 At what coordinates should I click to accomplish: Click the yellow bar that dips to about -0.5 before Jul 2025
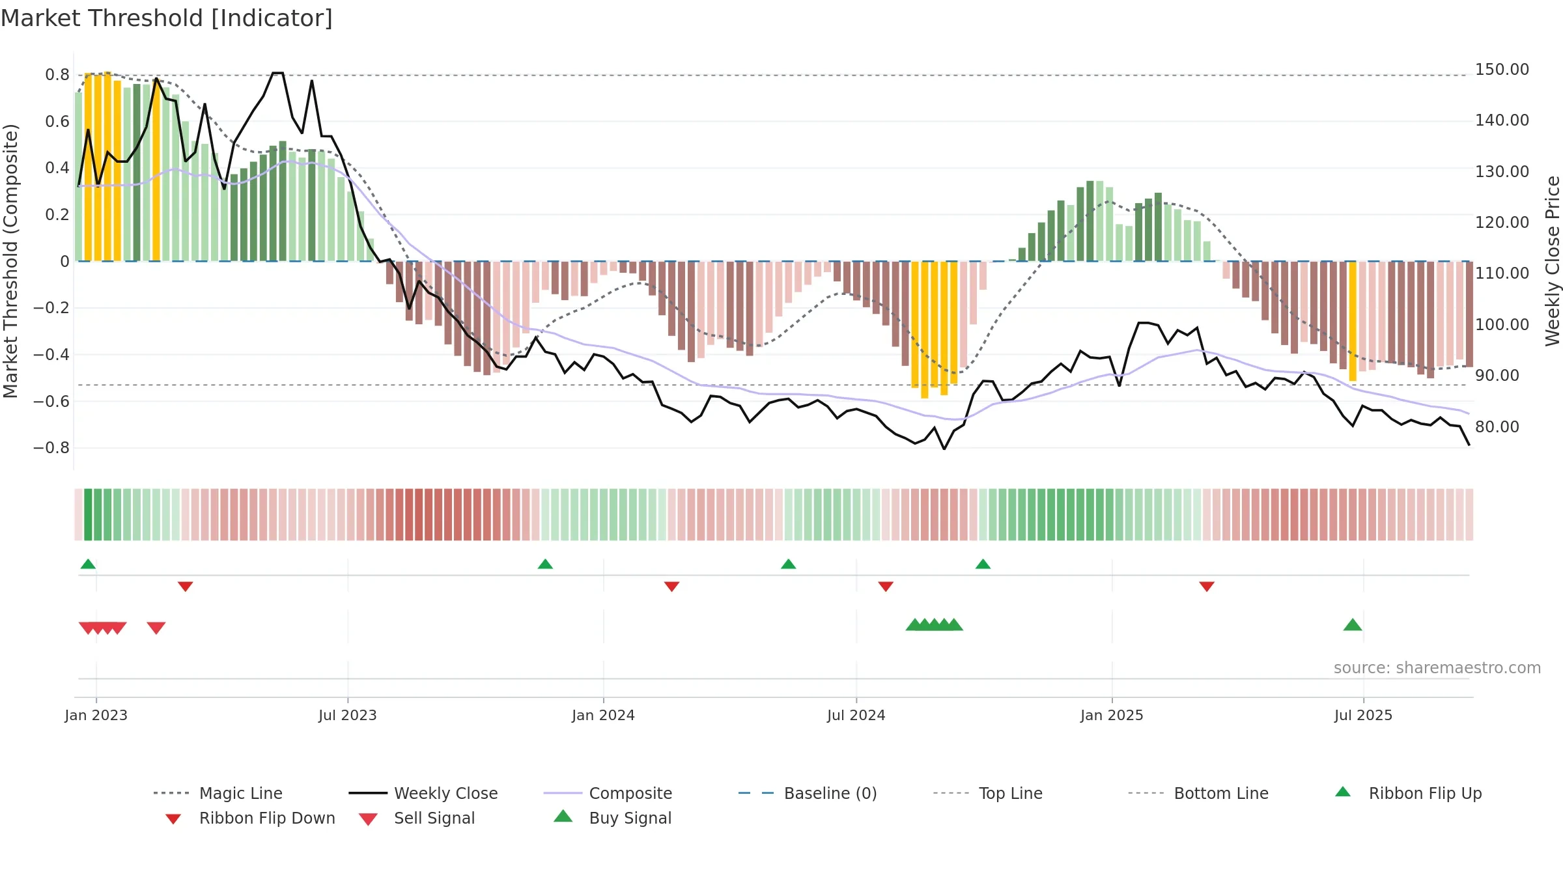pos(1353,321)
